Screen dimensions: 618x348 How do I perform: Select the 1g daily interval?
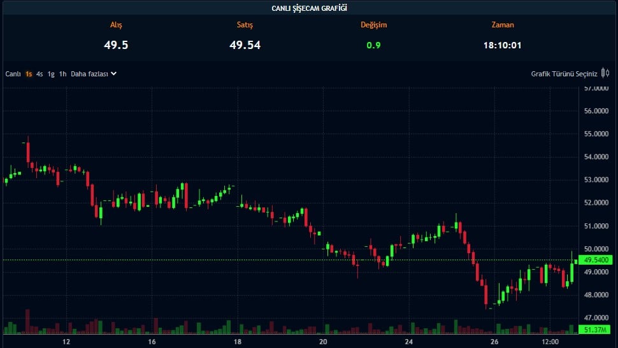pyautogui.click(x=51, y=74)
